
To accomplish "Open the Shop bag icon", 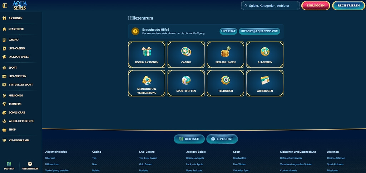I will [4, 130].
